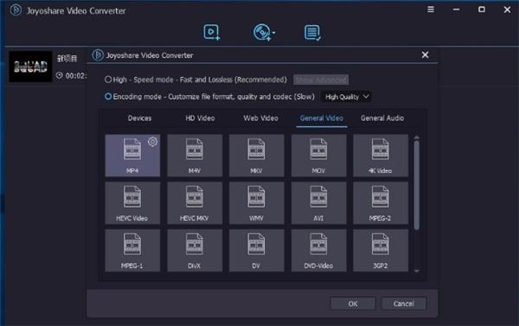Click the Show Advanced button
The height and width of the screenshot is (326, 519).
[321, 80]
